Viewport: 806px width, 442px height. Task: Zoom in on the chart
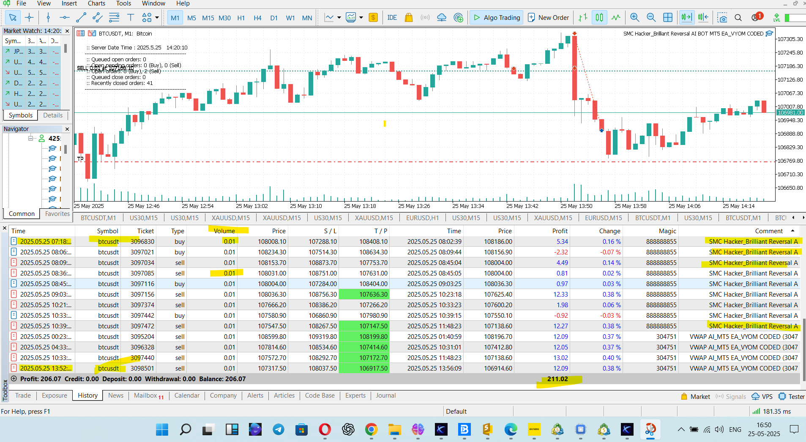(634, 18)
